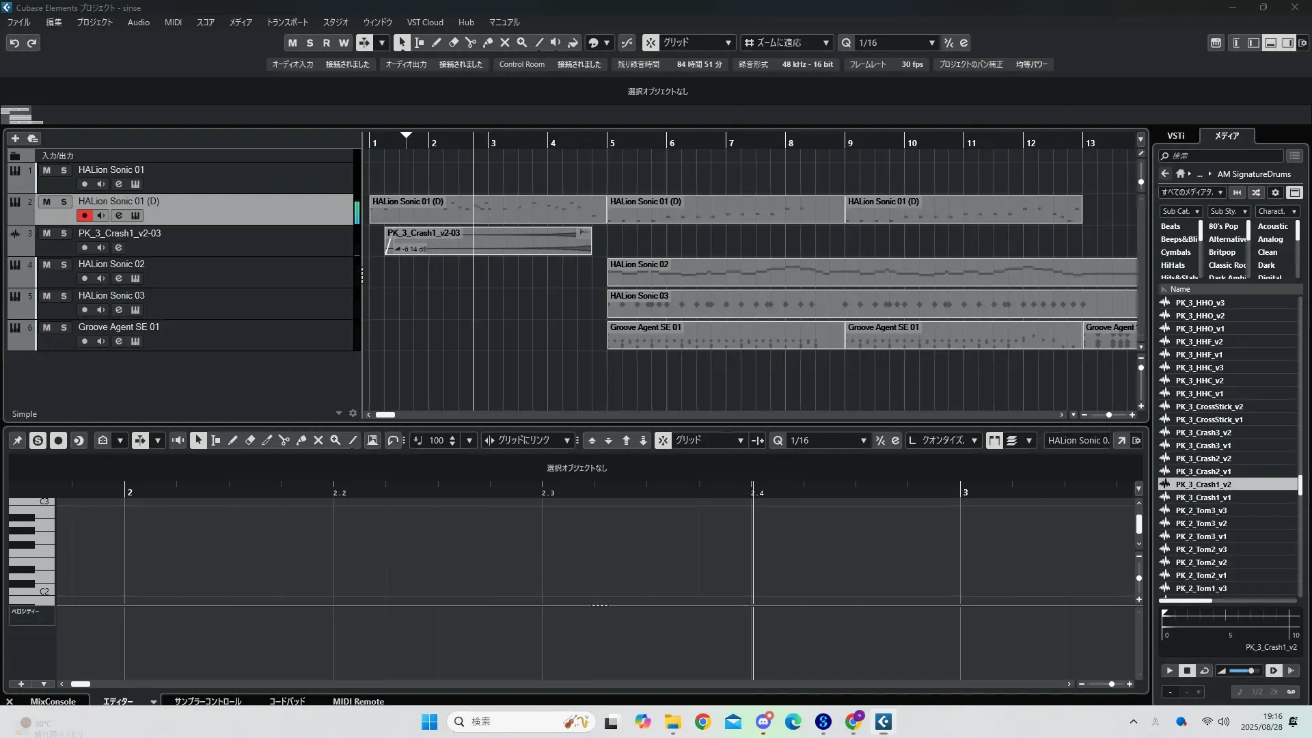Select the Split scissors tool in the top toolbar
The image size is (1312, 738).
(470, 42)
